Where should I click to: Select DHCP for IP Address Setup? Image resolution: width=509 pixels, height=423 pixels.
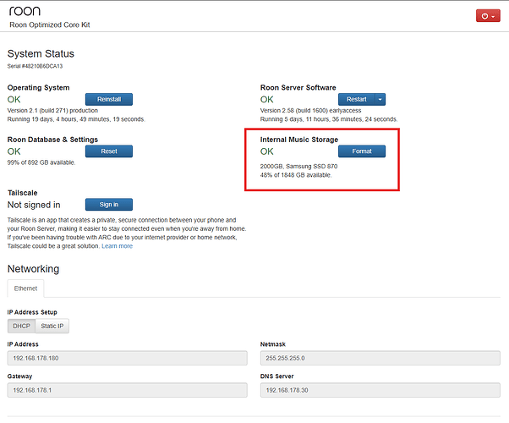click(22, 326)
